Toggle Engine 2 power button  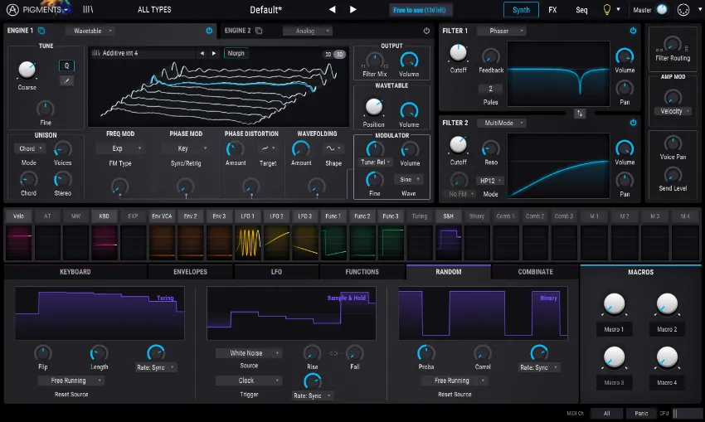pos(426,31)
